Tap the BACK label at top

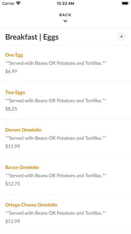click(65, 15)
